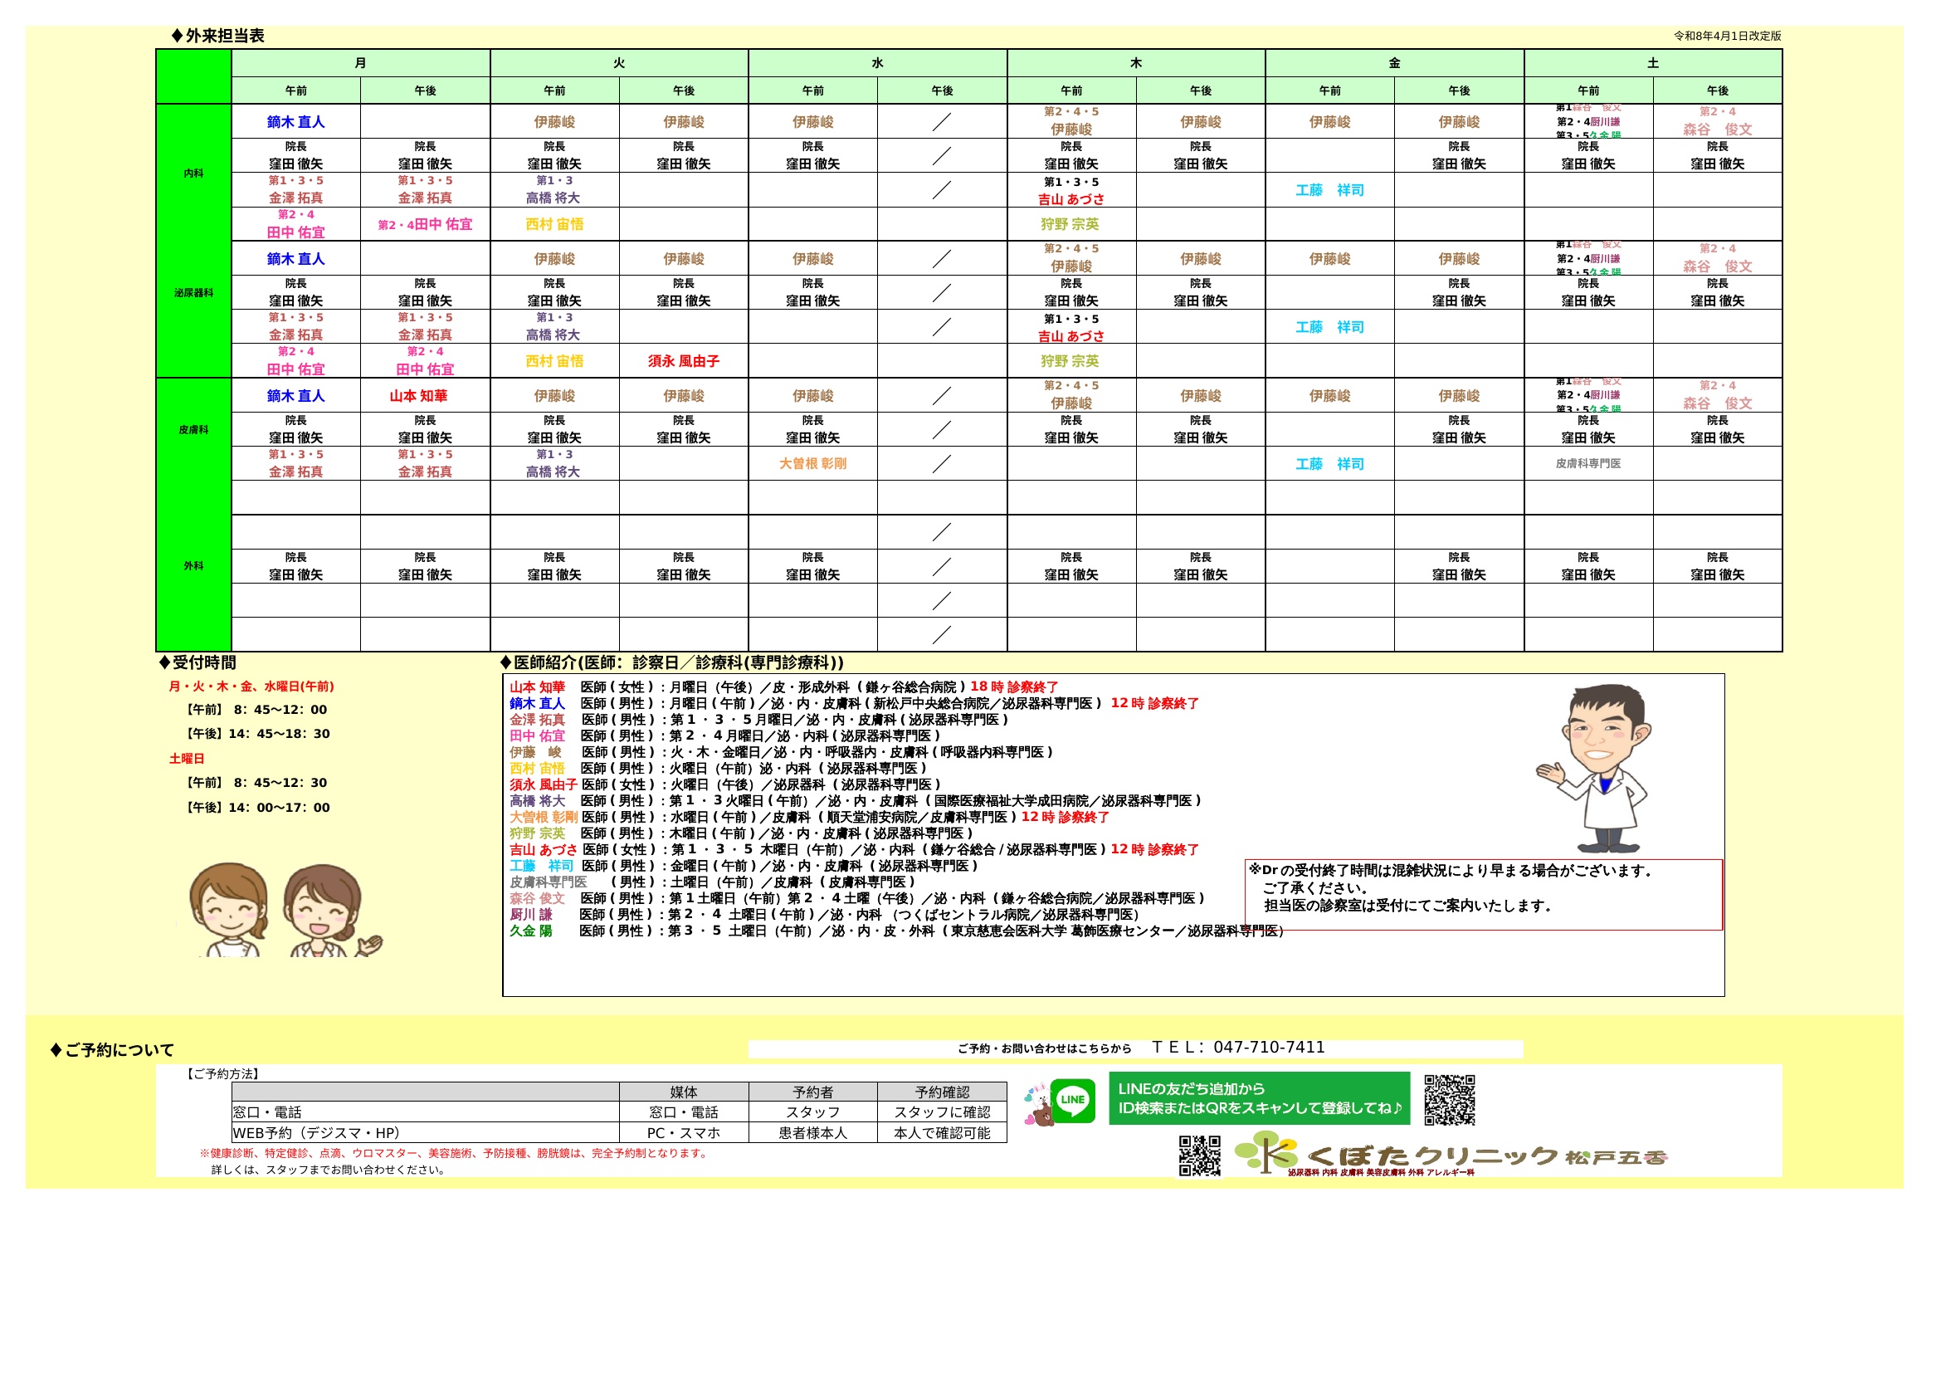Click 山本 知華 in Monday afternoon cell

[x=418, y=396]
